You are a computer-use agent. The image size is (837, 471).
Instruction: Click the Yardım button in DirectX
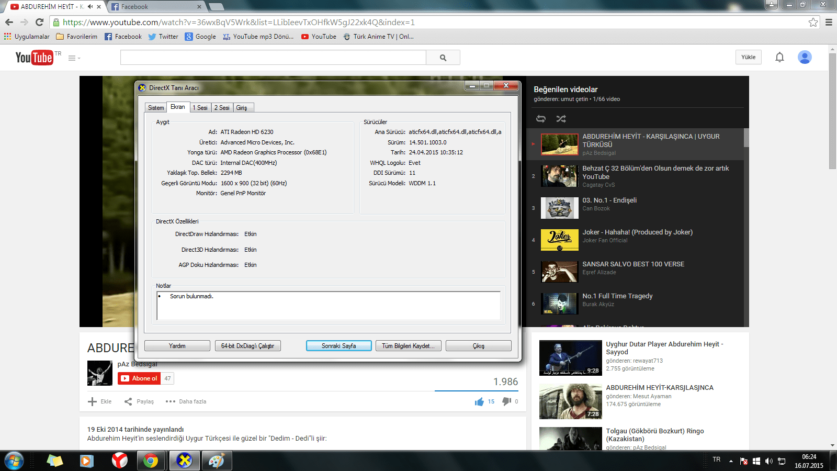[x=177, y=346]
